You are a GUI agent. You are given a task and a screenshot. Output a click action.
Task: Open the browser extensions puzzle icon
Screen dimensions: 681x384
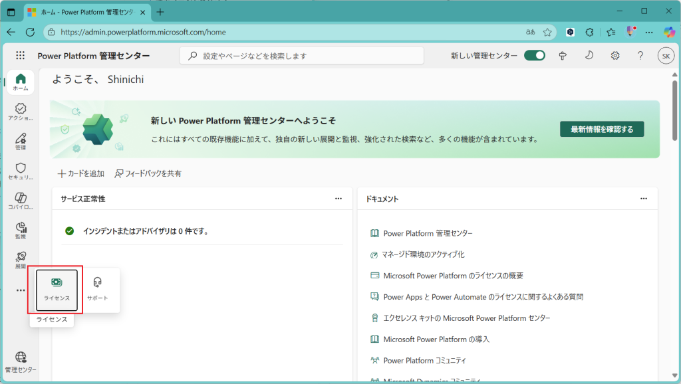coord(589,32)
